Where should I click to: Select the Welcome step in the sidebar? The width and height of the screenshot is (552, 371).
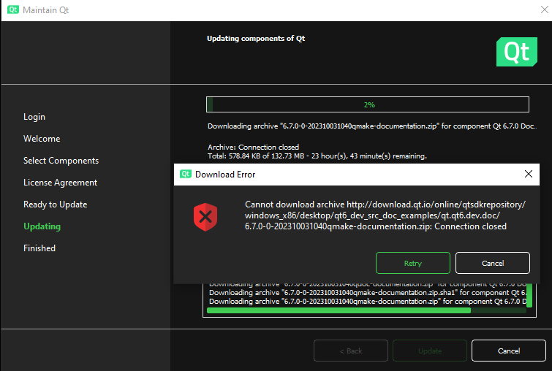click(x=42, y=139)
